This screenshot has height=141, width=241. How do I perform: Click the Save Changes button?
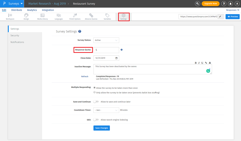point(101,128)
